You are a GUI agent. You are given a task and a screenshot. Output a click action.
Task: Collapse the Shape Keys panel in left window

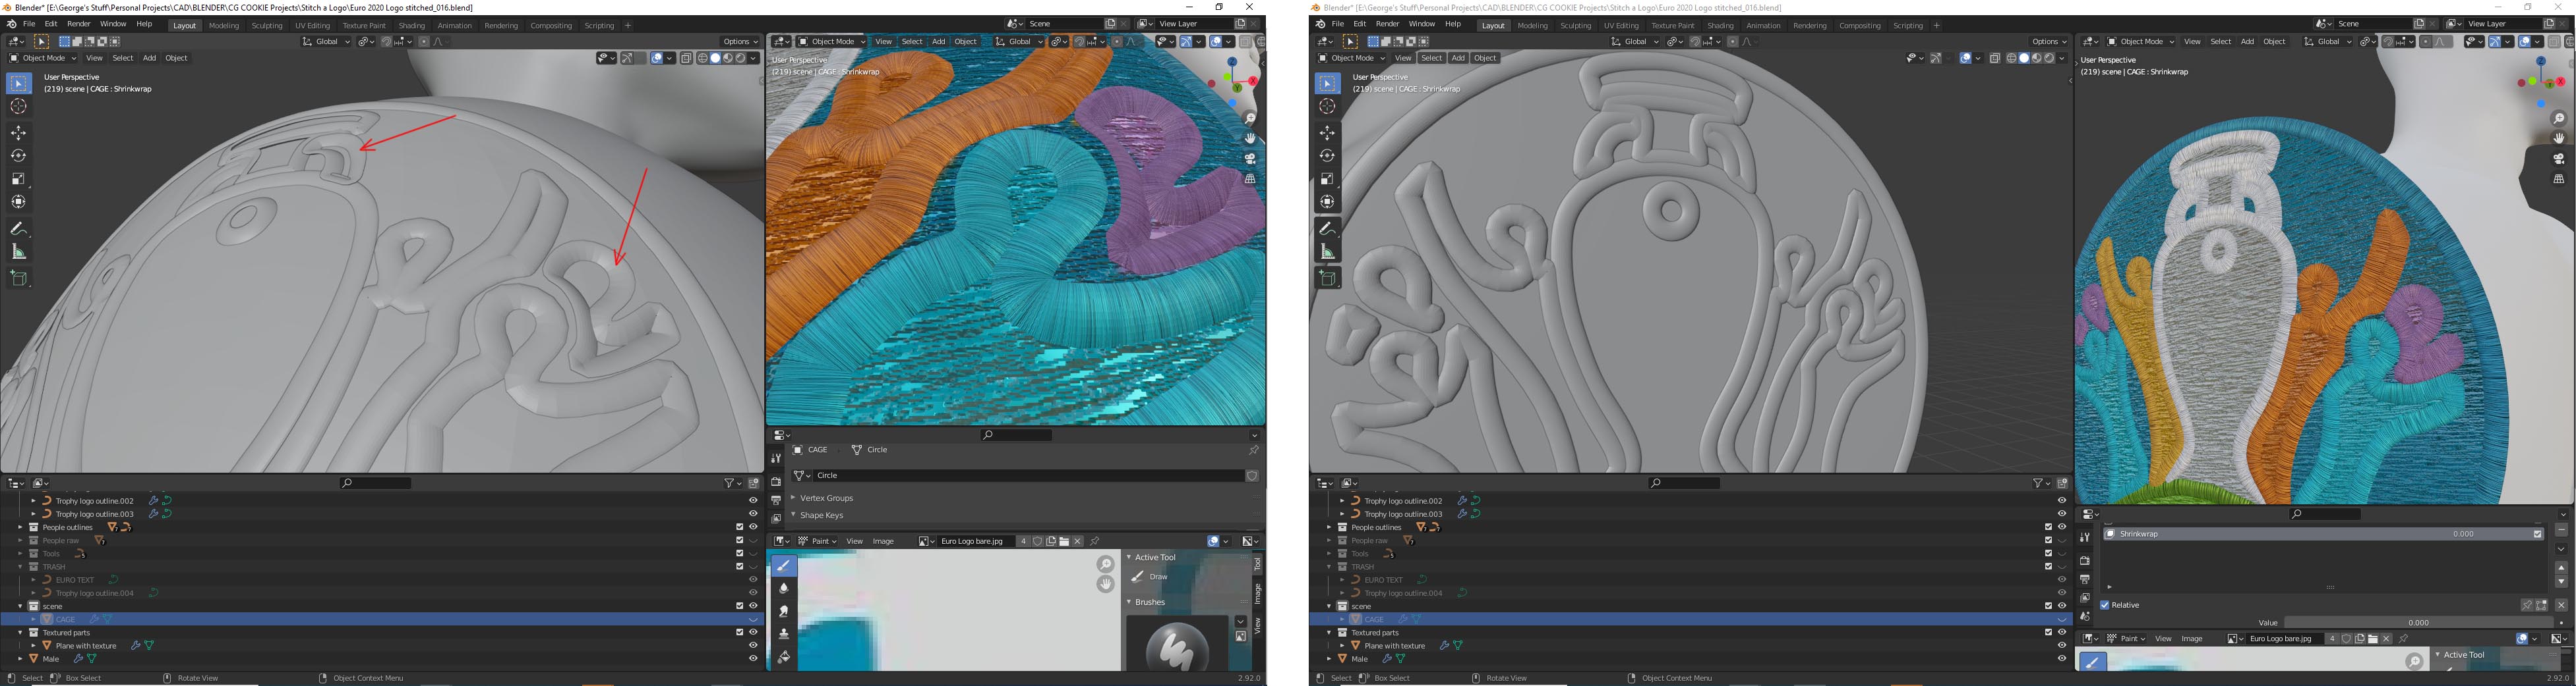tap(793, 515)
